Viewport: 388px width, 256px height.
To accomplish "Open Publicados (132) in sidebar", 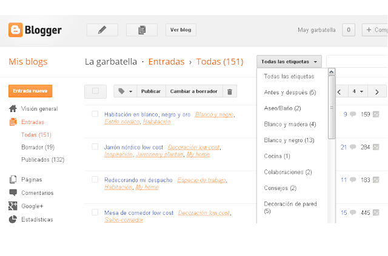I will (x=43, y=160).
